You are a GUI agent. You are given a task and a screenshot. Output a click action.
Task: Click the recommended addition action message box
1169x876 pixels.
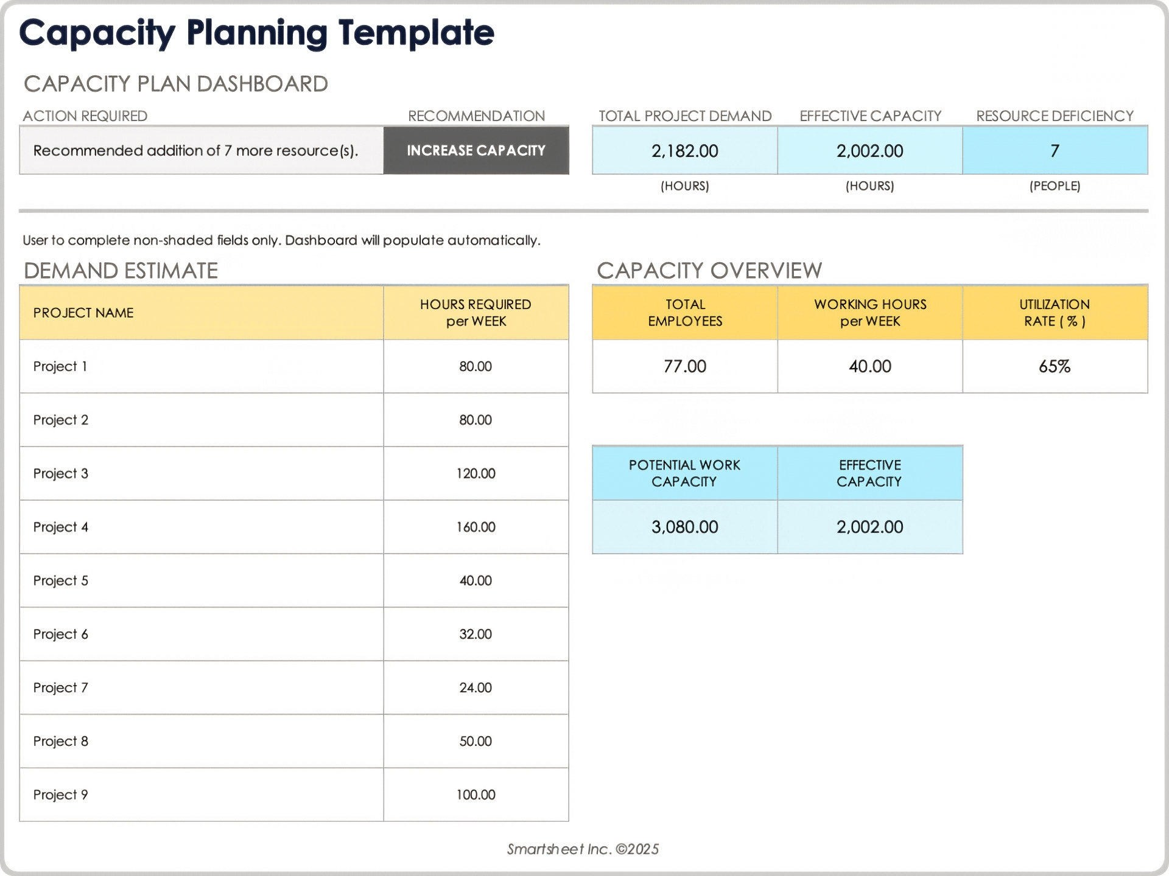click(x=201, y=150)
